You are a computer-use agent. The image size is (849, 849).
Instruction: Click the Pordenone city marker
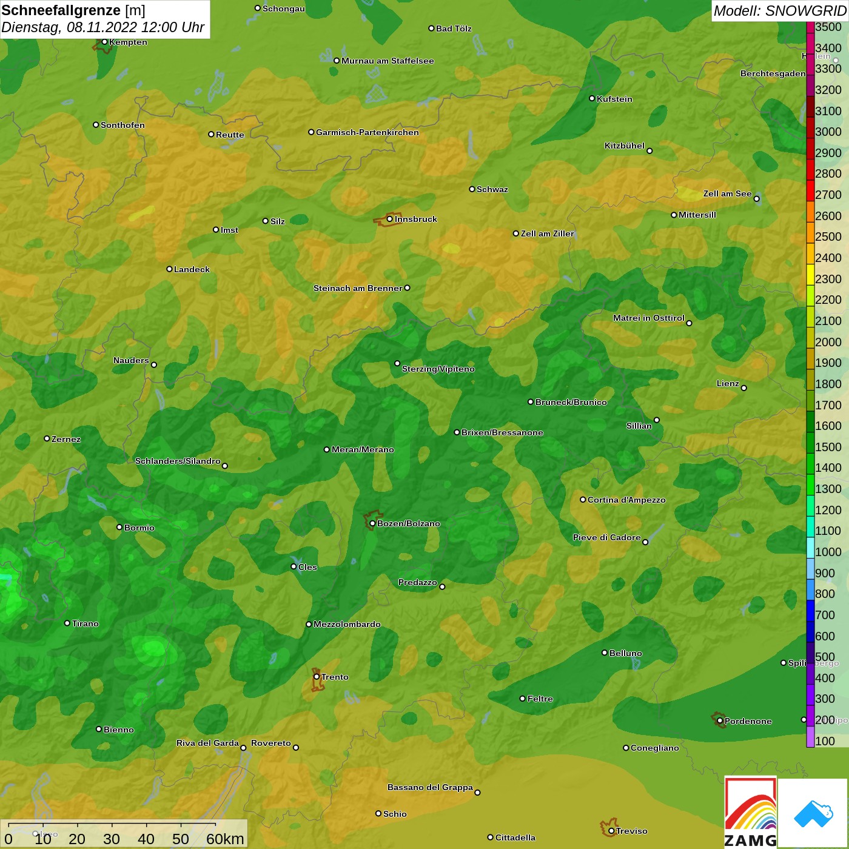click(x=720, y=721)
